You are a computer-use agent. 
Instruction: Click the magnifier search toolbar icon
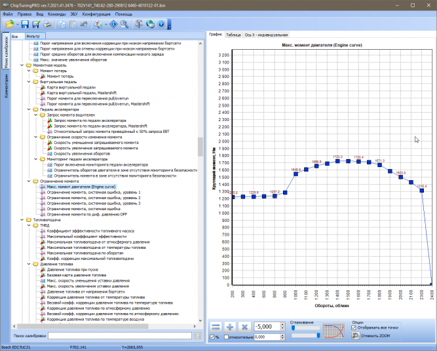pyautogui.click(x=124, y=24)
